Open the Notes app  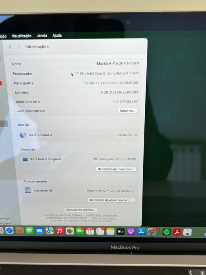click(x=110, y=231)
